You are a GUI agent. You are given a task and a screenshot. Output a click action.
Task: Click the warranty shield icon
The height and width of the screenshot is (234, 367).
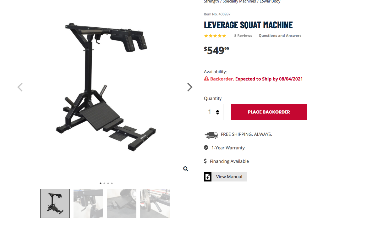(x=206, y=148)
